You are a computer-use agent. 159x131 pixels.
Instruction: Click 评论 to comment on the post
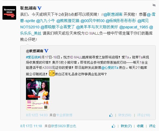coord(152,126)
